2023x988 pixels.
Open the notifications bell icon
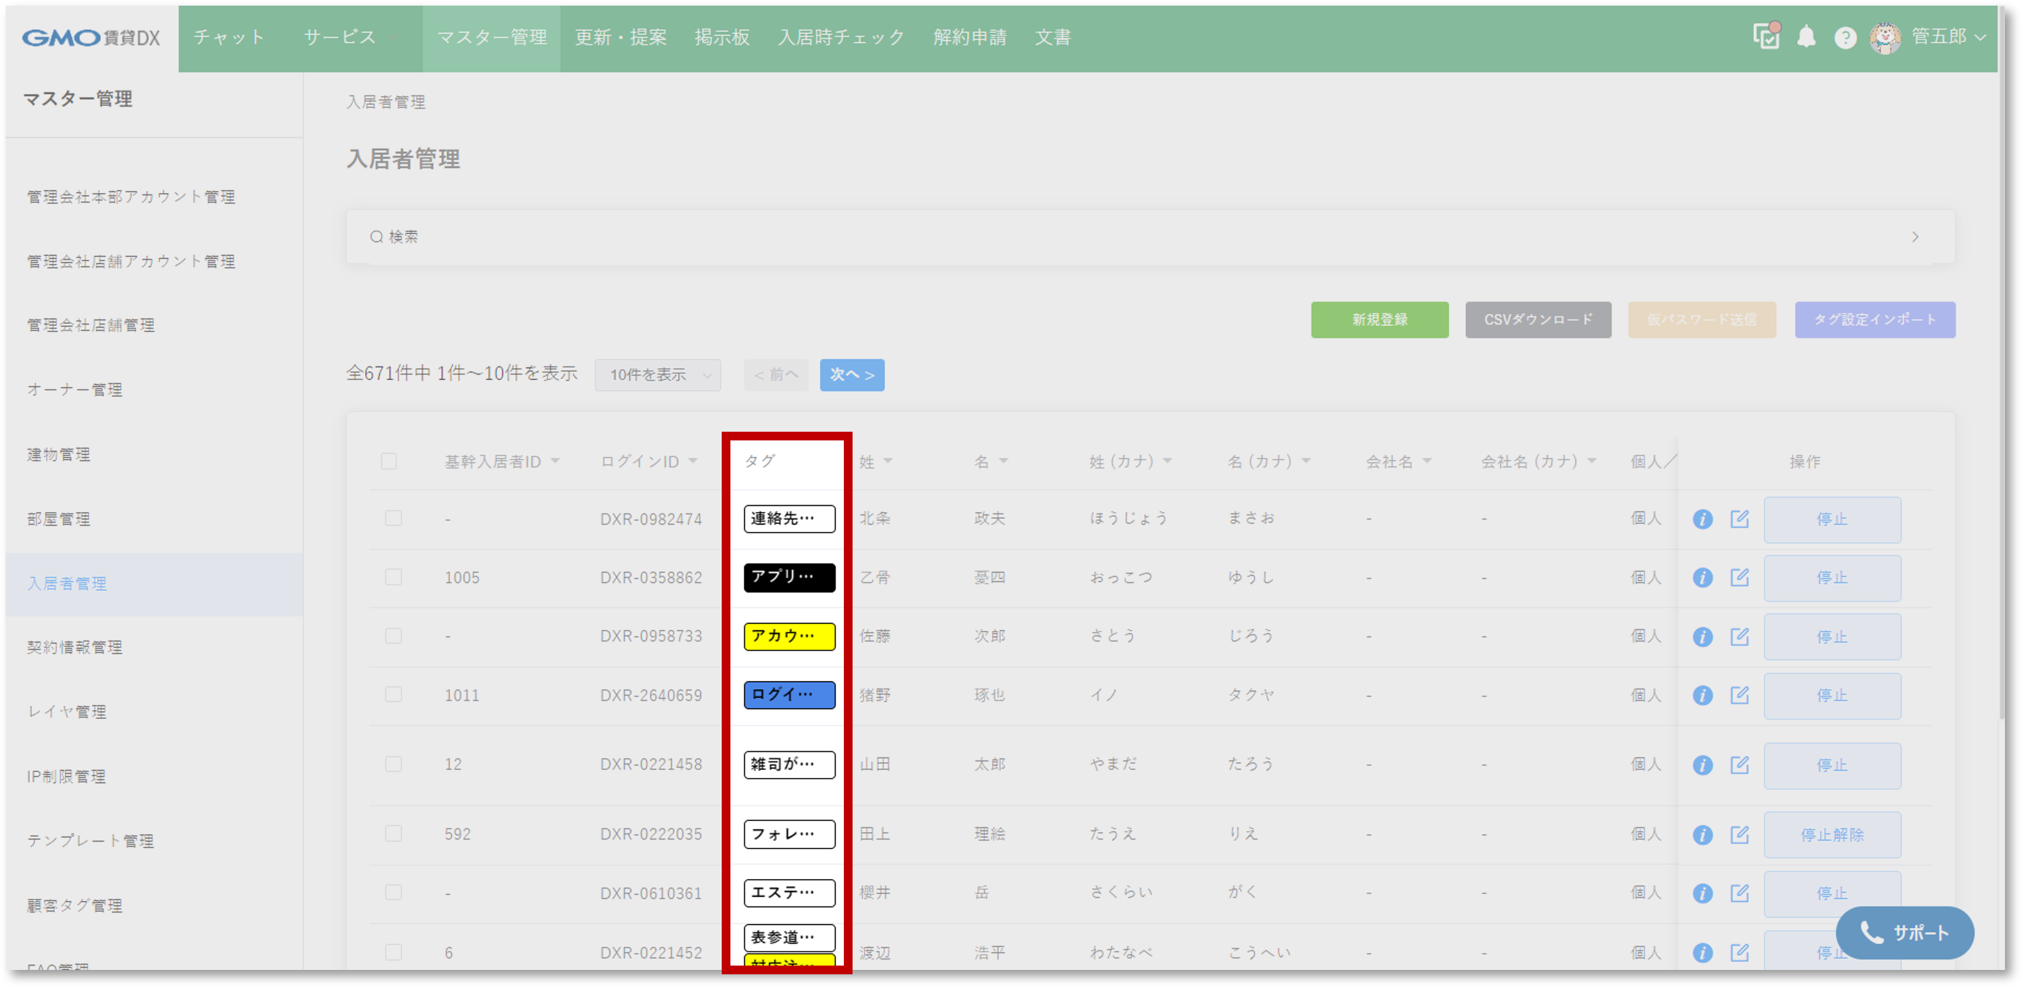(1806, 37)
